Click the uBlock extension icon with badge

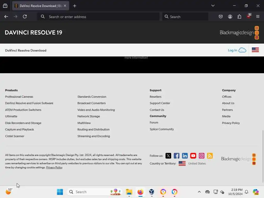click(x=249, y=16)
